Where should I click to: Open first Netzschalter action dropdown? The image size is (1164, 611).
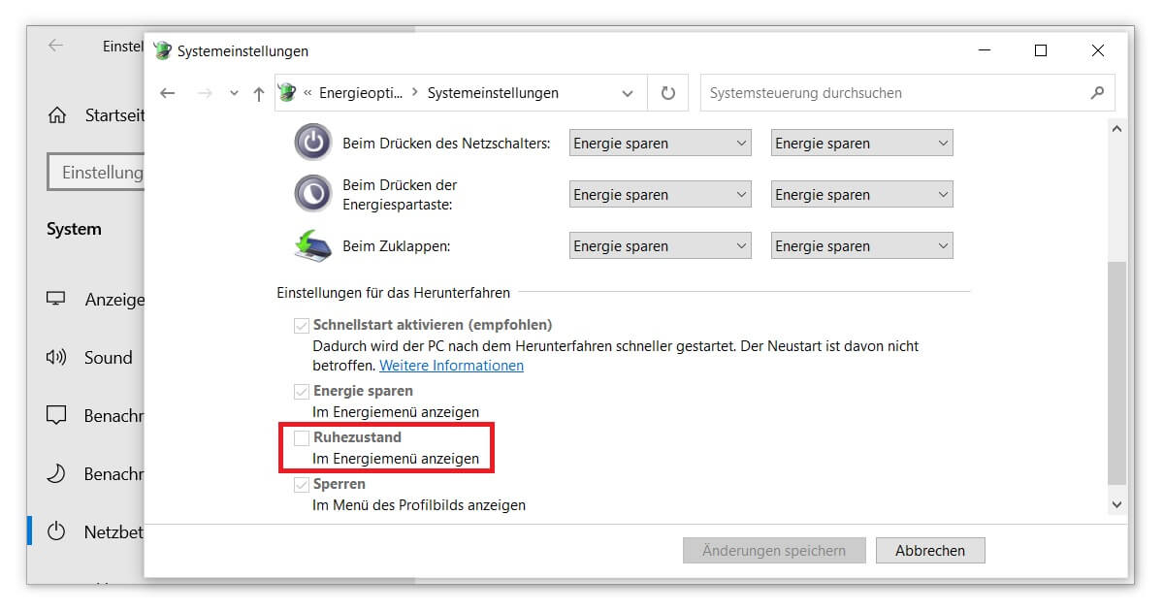[660, 144]
